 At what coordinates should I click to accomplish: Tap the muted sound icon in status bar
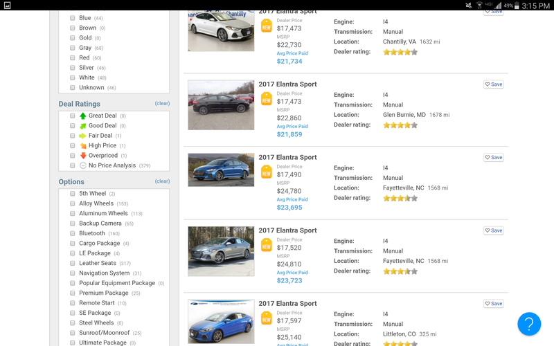(469, 6)
